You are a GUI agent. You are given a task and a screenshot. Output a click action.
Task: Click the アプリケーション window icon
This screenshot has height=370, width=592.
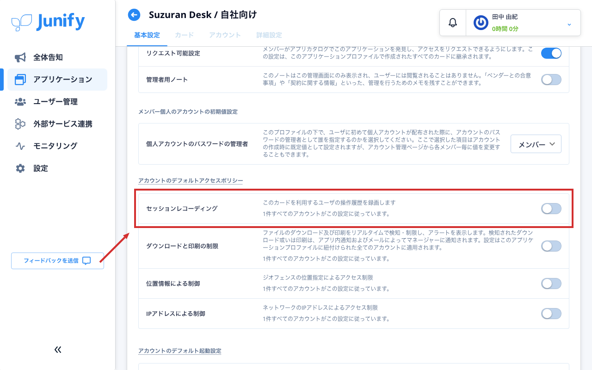(20, 80)
